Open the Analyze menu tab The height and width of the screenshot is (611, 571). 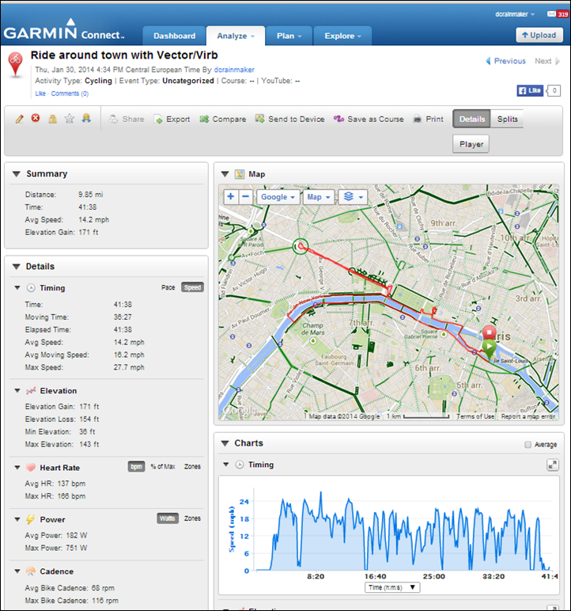click(x=236, y=36)
